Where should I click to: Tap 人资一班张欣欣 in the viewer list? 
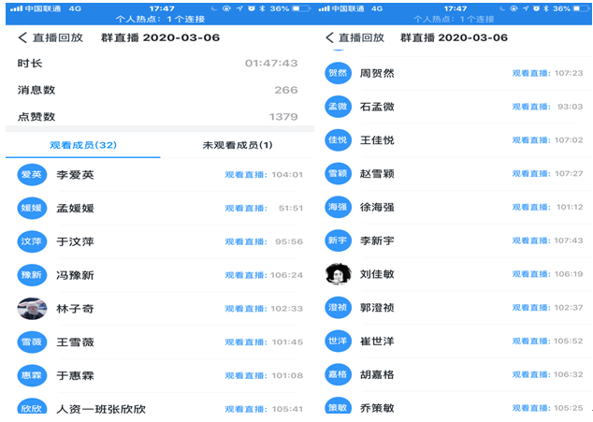[101, 409]
